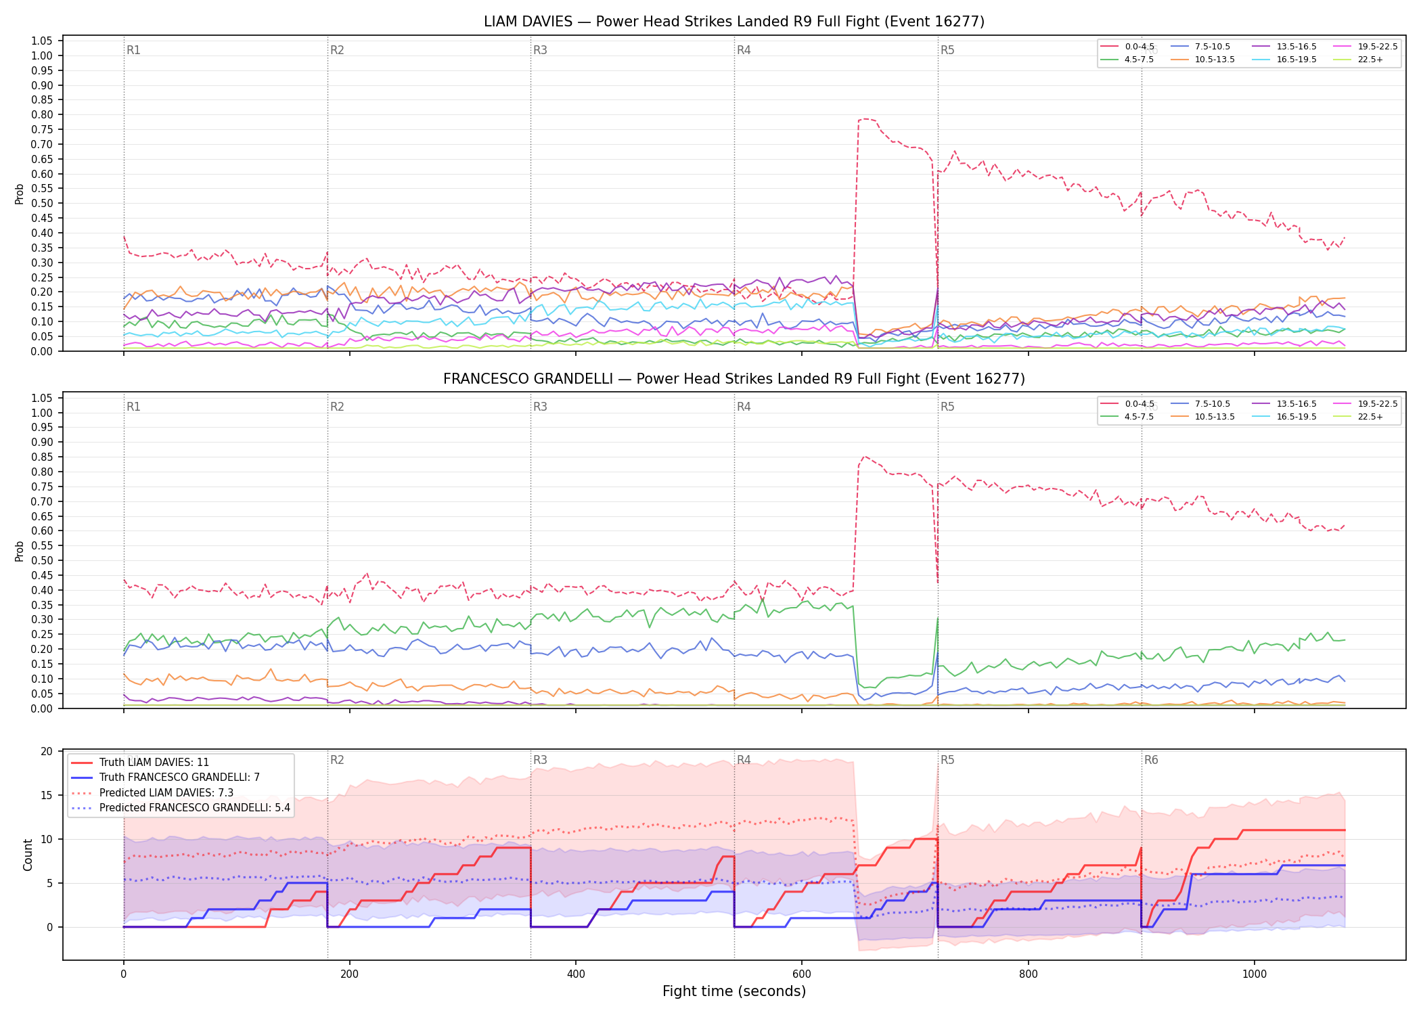The width and height of the screenshot is (1421, 1015).
Task: Click 'Truth FRANCESCO GRANDELLI: 7' legend entry
Action: point(166,777)
